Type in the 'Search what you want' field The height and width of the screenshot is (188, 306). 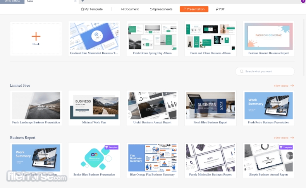pyautogui.click(x=267, y=72)
